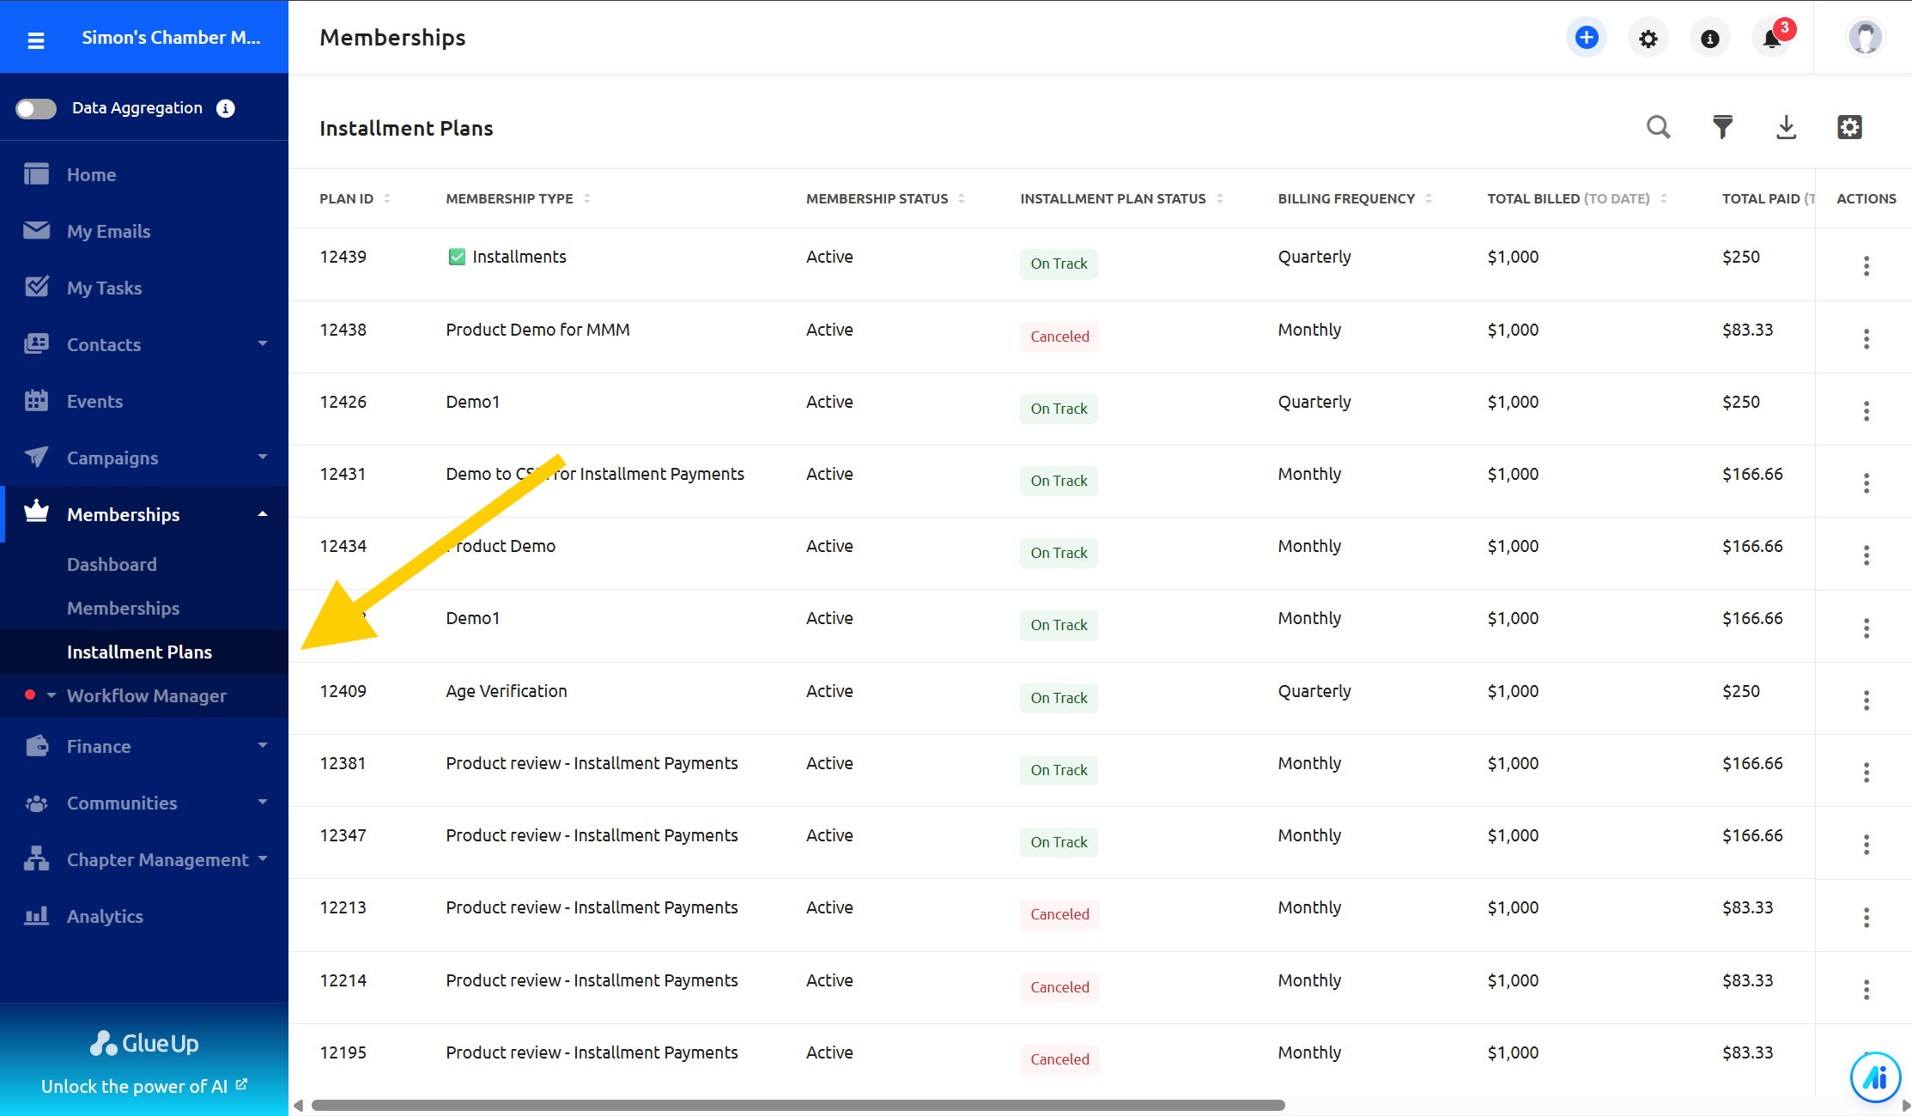Click On Track badge for 12439

coord(1059,264)
